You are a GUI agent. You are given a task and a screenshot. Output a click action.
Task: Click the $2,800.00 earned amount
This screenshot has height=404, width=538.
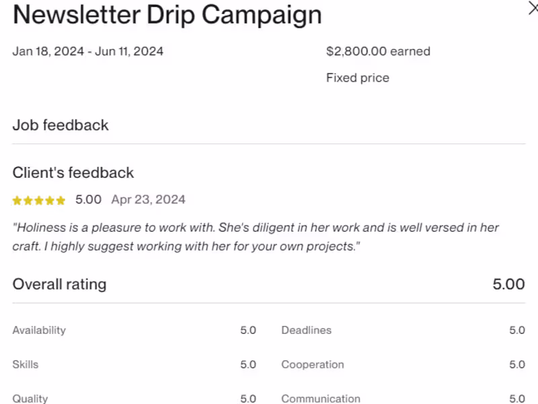[x=378, y=50]
